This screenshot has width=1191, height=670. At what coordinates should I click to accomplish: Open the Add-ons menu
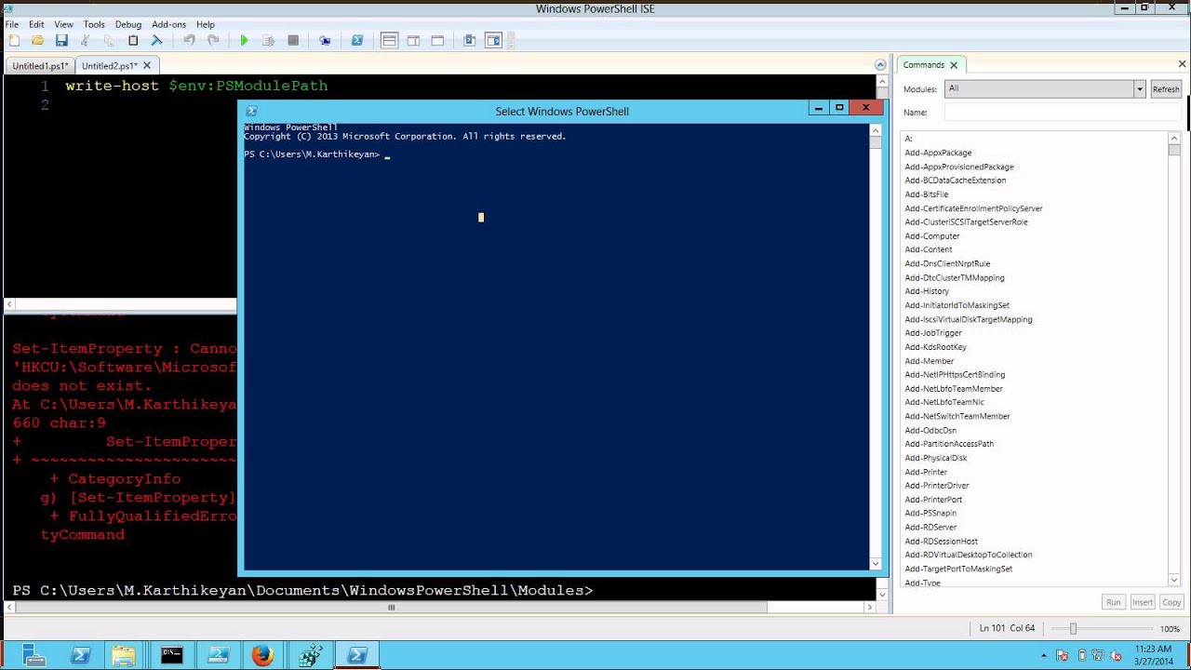168,24
